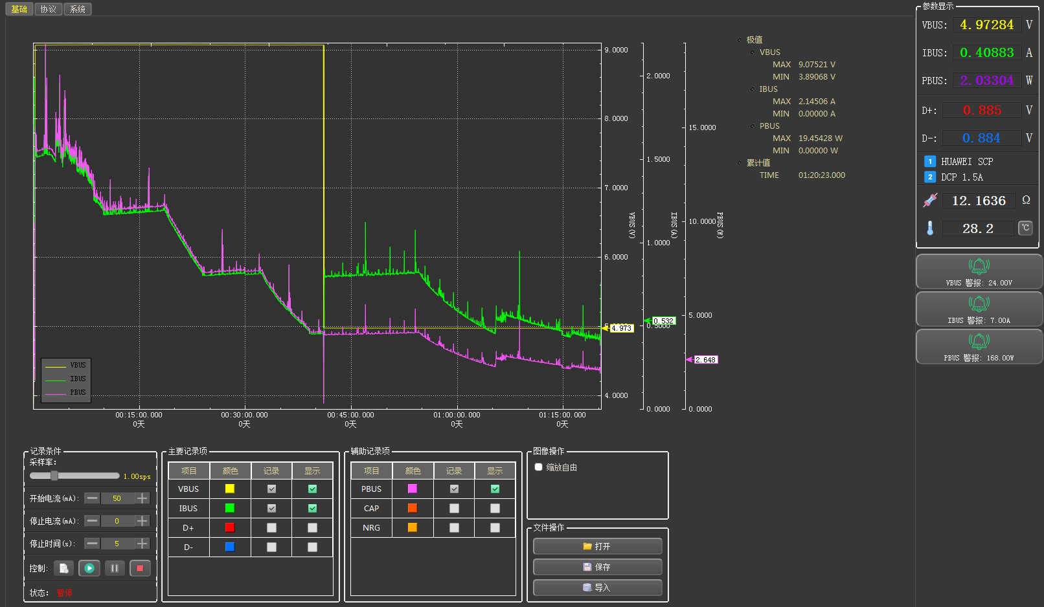
Task: Collapse the 累计值 tree node
Action: [740, 163]
